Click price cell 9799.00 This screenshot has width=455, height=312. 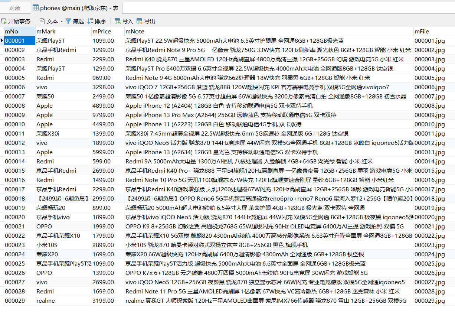tap(108, 115)
